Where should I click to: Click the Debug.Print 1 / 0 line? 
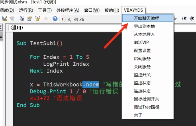click(58, 91)
